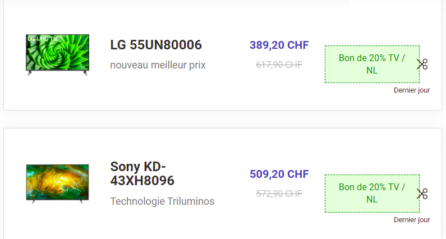Screen dimensions: 446x239
Task: Click the stand legs of LG TV image
Action: point(57,73)
